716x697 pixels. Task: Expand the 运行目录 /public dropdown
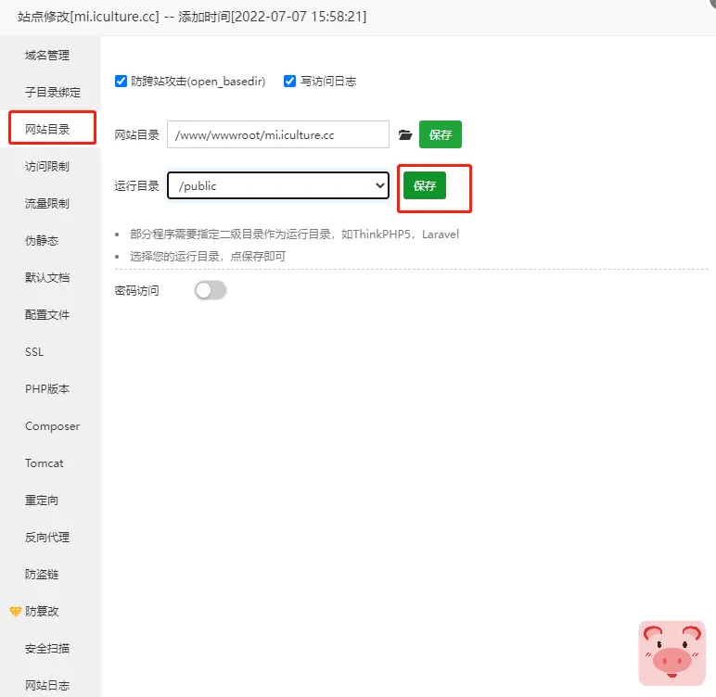[278, 185]
